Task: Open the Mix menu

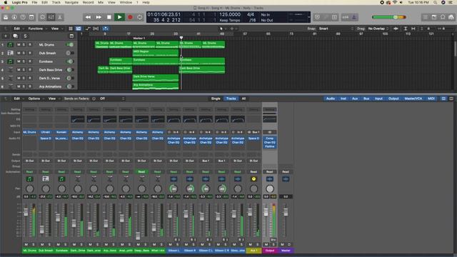Action: pos(101,2)
